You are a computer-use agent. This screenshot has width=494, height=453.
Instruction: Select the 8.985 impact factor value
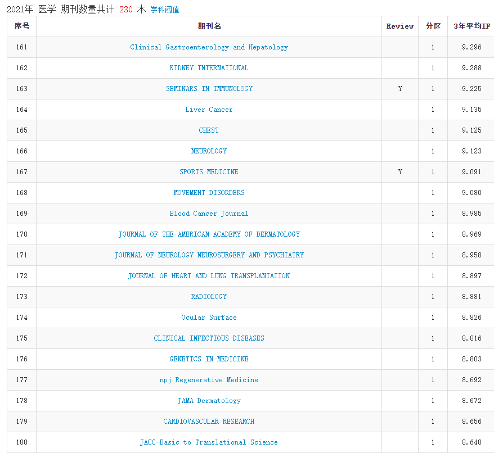(x=471, y=214)
